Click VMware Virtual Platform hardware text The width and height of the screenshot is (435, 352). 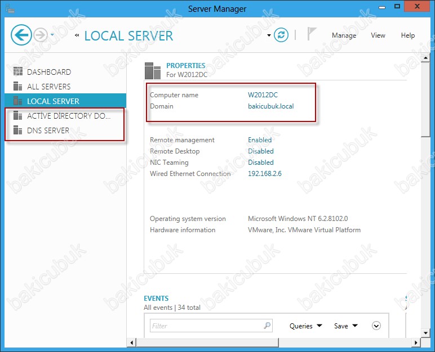(x=304, y=230)
